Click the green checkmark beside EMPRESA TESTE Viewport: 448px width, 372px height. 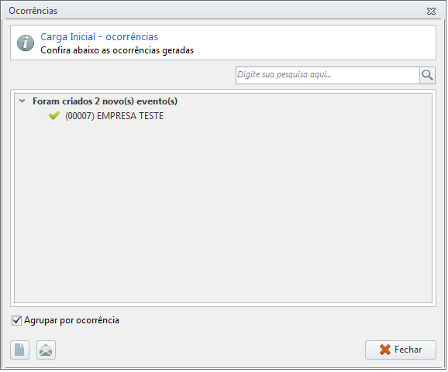point(54,116)
